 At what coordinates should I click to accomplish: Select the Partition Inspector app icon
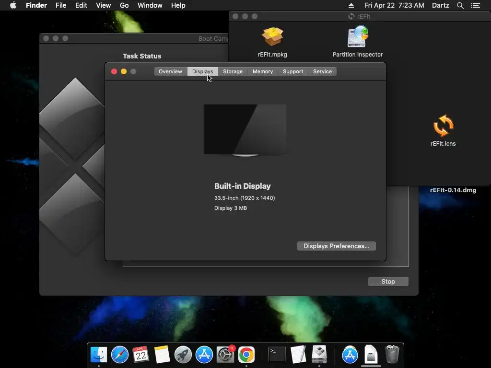(358, 36)
